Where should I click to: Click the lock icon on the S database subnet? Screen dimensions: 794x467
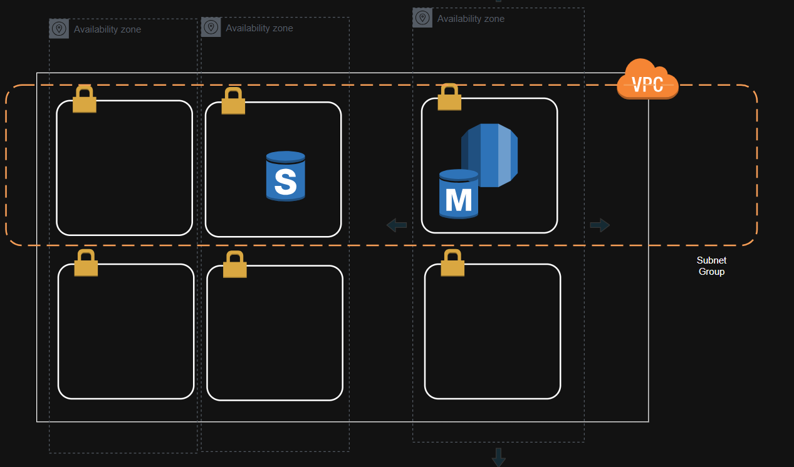point(233,101)
